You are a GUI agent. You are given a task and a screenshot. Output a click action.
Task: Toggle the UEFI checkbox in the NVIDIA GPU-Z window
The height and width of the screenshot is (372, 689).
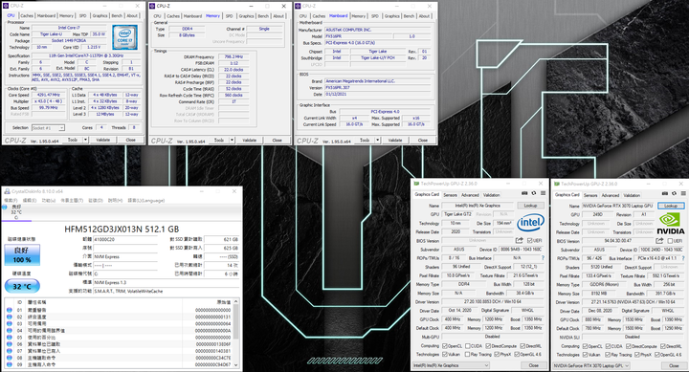(x=670, y=241)
